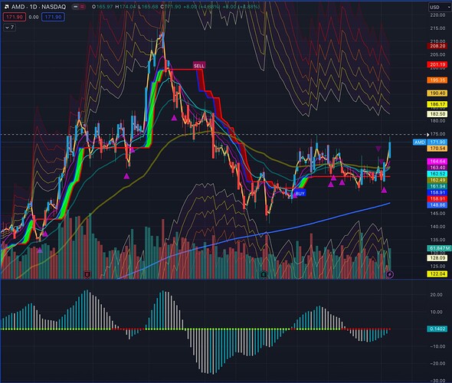Click the SELL signal label on chart
The width and height of the screenshot is (452, 383).
[199, 66]
